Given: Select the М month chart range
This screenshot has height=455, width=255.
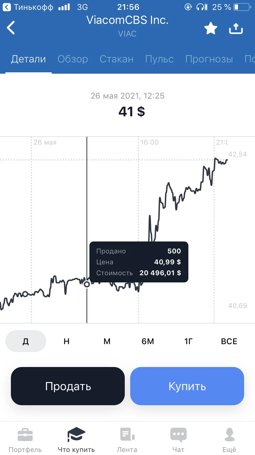Looking at the screenshot, I should click(107, 341).
